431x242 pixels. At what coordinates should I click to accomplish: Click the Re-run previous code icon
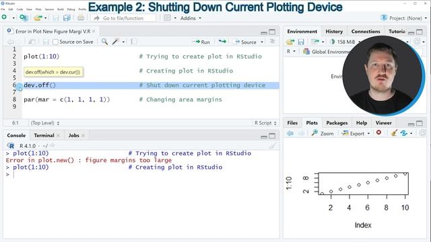coord(222,42)
